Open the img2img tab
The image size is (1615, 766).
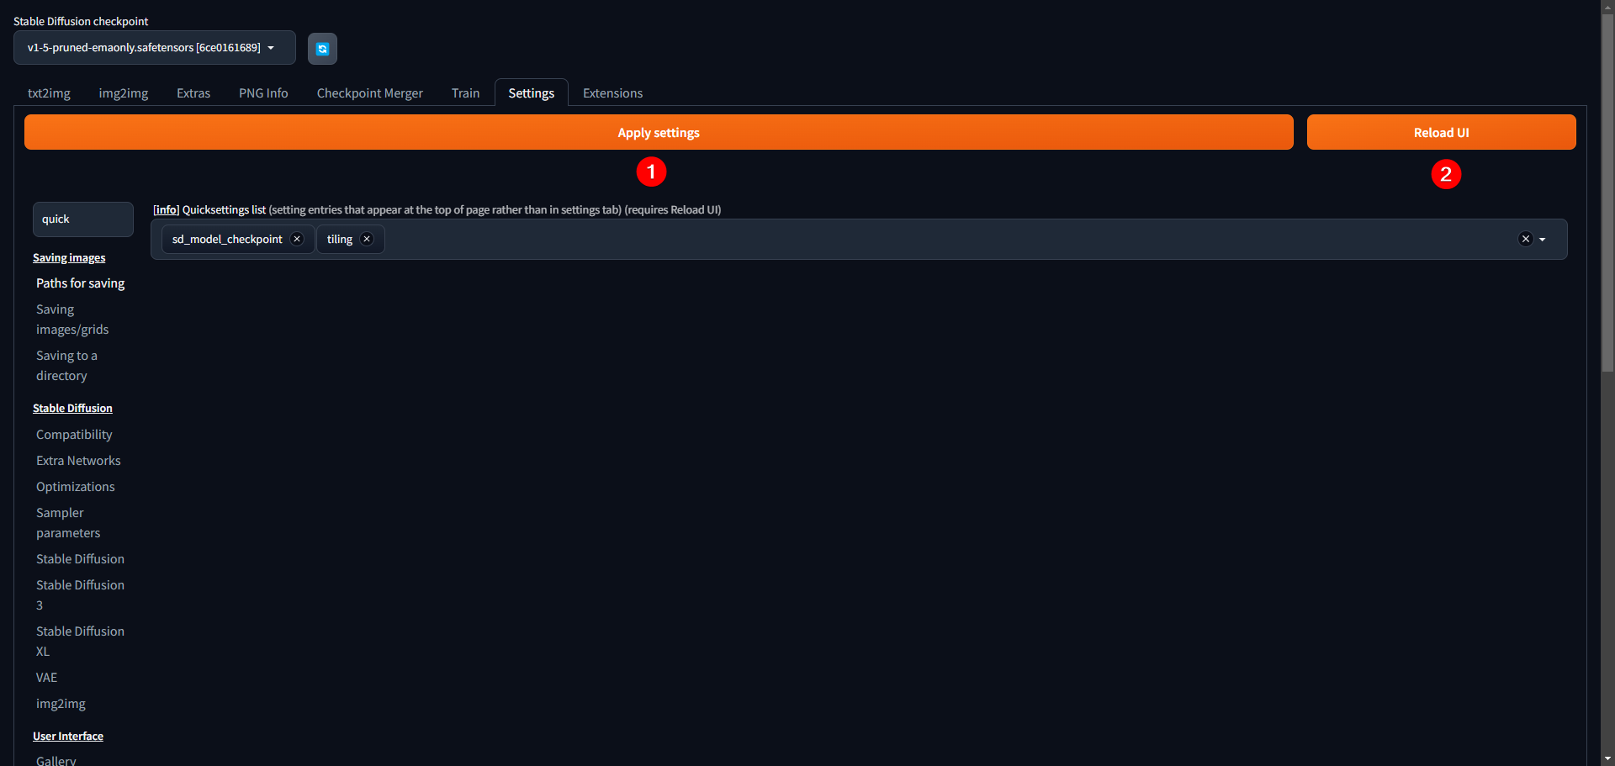tap(124, 93)
